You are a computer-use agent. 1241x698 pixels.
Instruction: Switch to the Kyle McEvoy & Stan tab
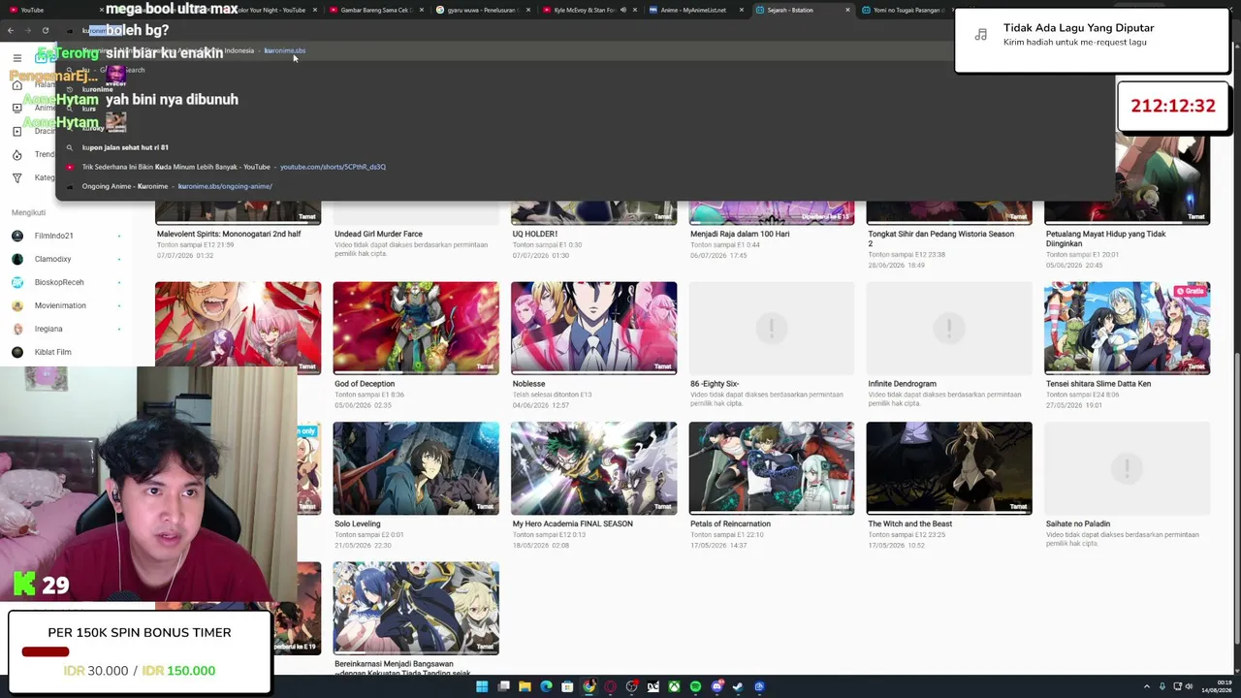pos(588,10)
